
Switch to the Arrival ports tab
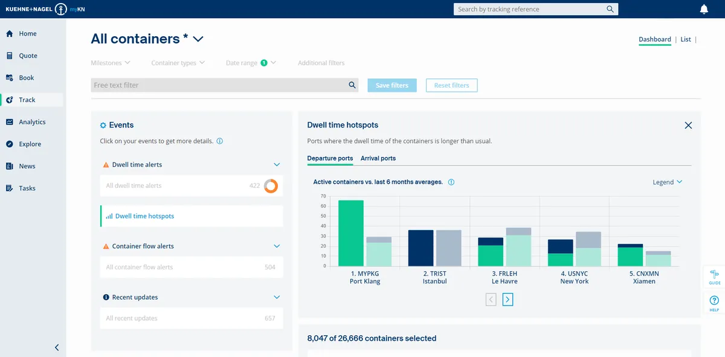click(x=378, y=158)
